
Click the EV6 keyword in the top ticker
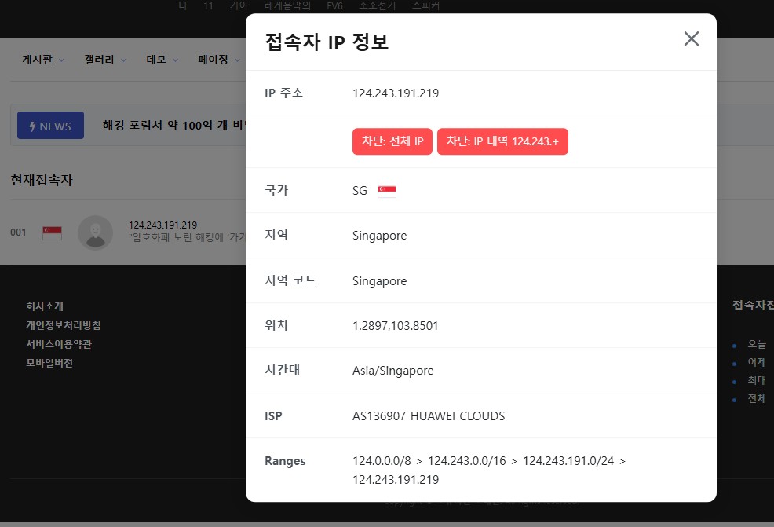coord(334,5)
